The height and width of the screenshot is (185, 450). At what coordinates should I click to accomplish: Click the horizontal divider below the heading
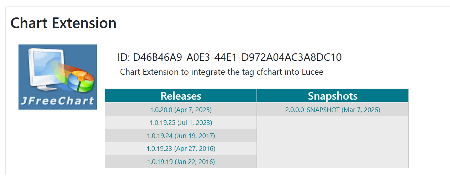coord(230,39)
